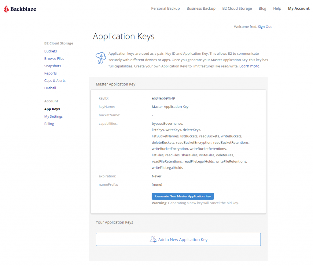Click the cloud and keys illustration icon

coord(101,58)
